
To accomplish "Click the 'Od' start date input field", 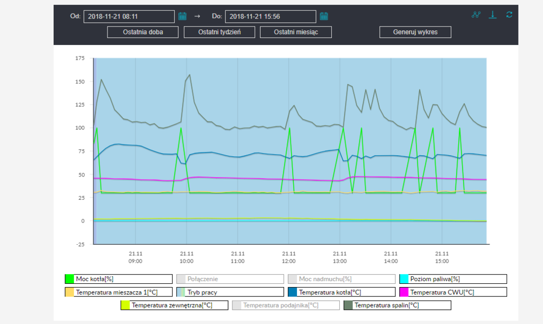I will pos(128,17).
